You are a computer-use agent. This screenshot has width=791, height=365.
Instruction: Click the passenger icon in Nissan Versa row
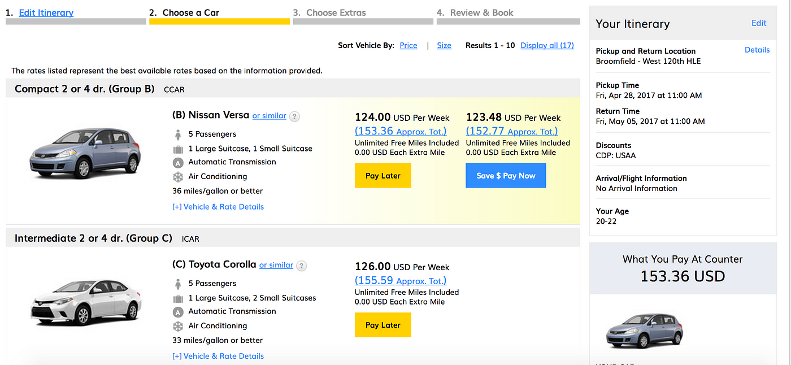178,134
